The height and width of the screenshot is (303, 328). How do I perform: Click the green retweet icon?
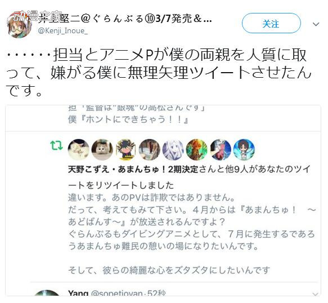tap(56, 145)
